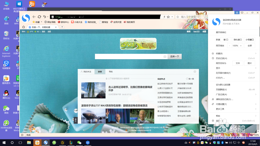Open the 游戏中心 bookmark
Screen dimensions: 260x146
coord(63,22)
